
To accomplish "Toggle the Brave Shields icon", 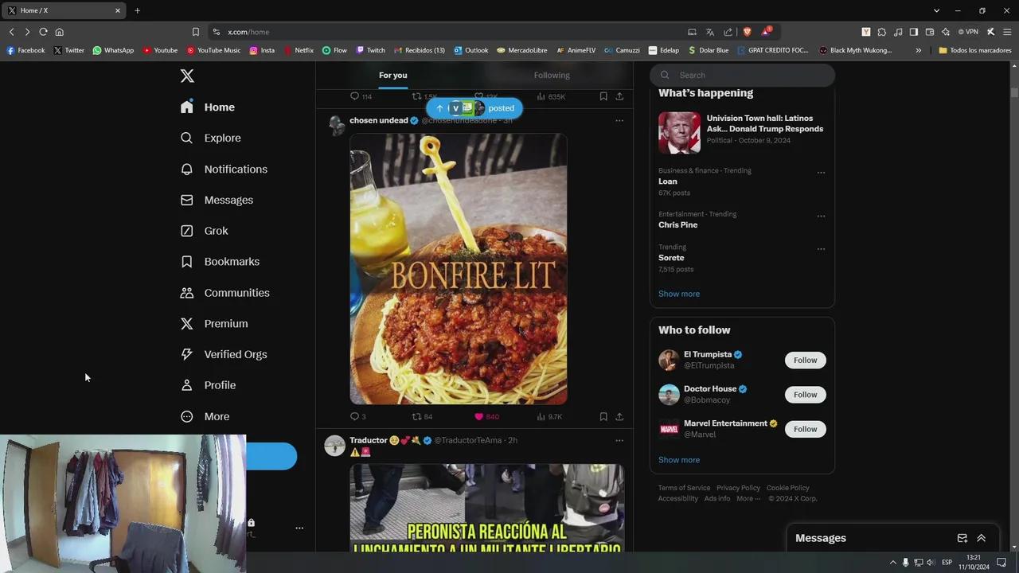I will [x=747, y=32].
